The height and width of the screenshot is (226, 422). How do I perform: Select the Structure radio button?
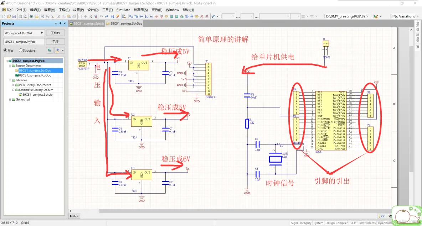click(21, 50)
